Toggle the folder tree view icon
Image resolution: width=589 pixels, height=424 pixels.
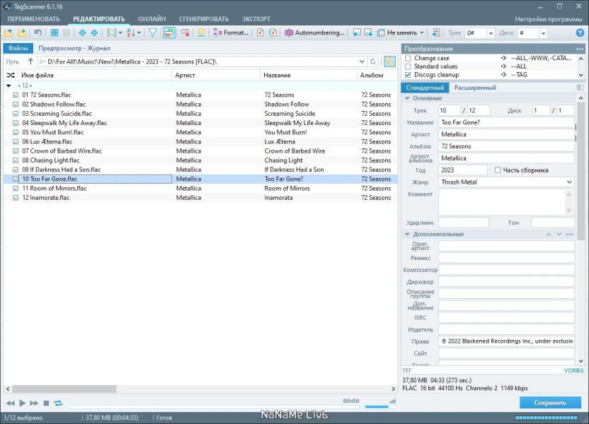(x=389, y=61)
